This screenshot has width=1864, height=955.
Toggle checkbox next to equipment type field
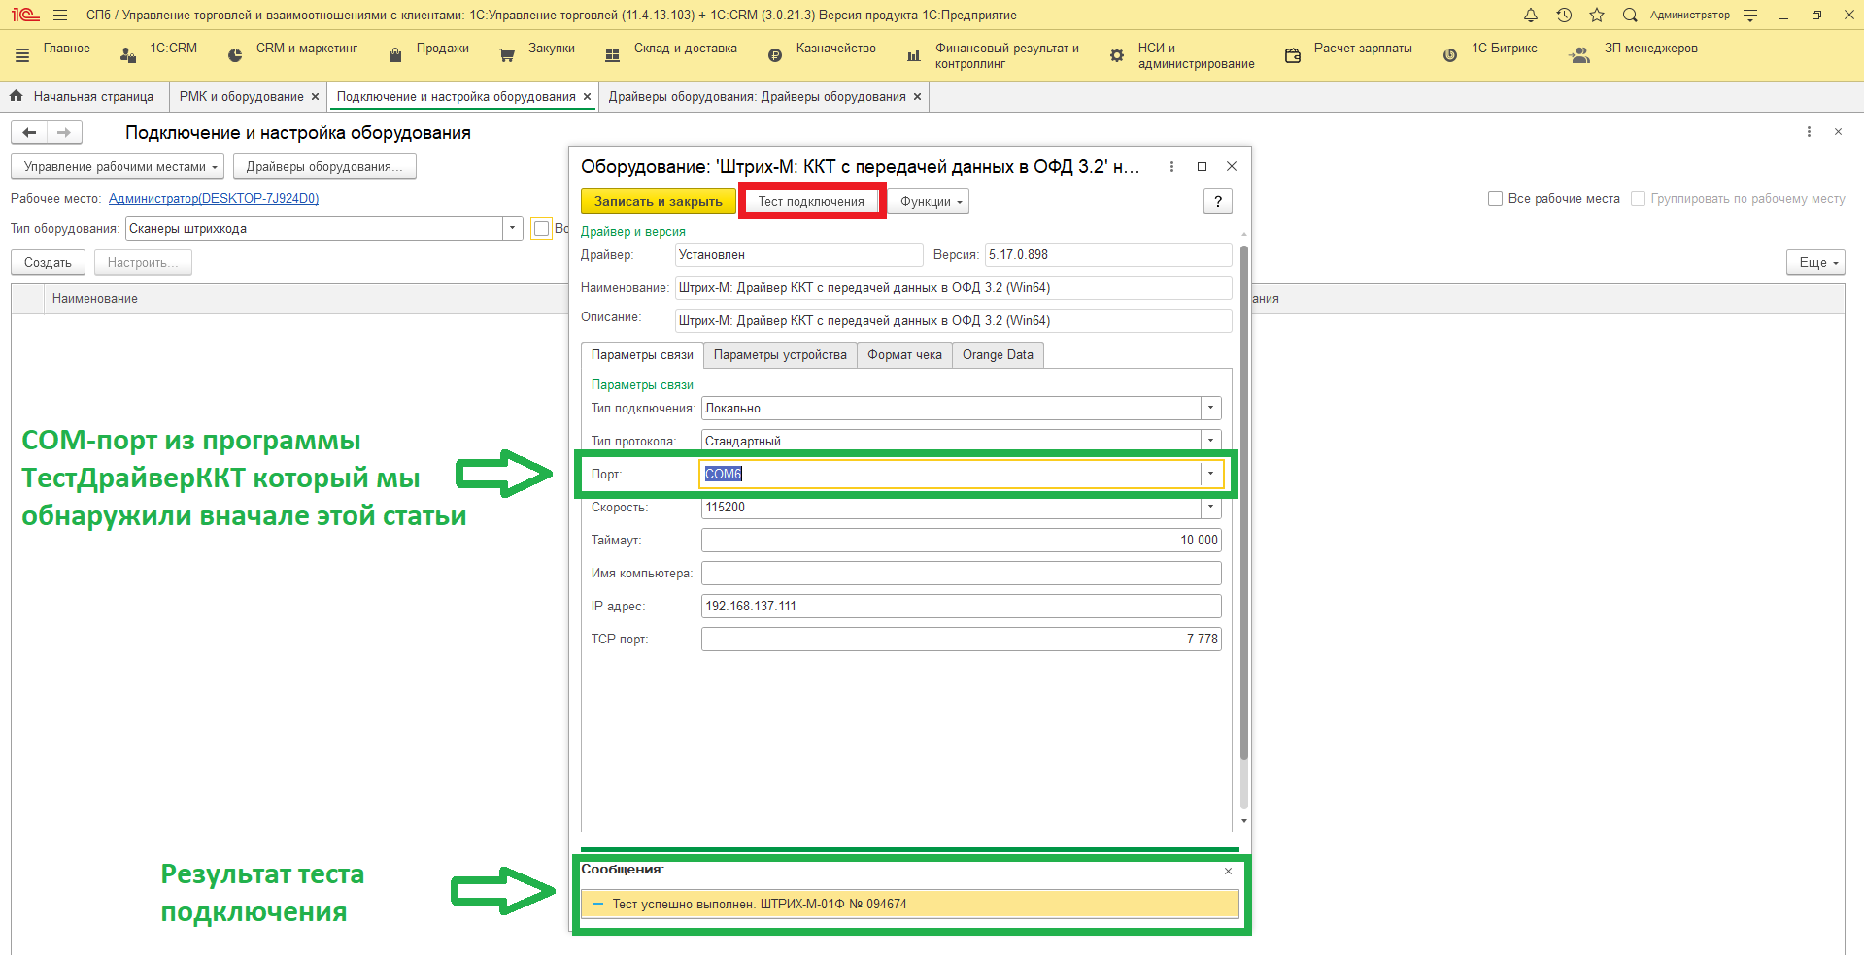[x=542, y=229]
